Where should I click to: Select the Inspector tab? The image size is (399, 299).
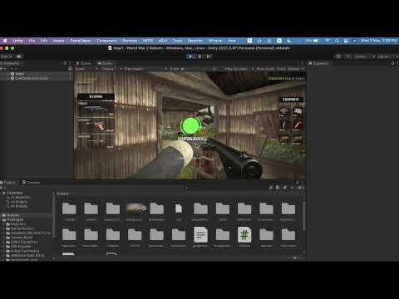click(318, 63)
